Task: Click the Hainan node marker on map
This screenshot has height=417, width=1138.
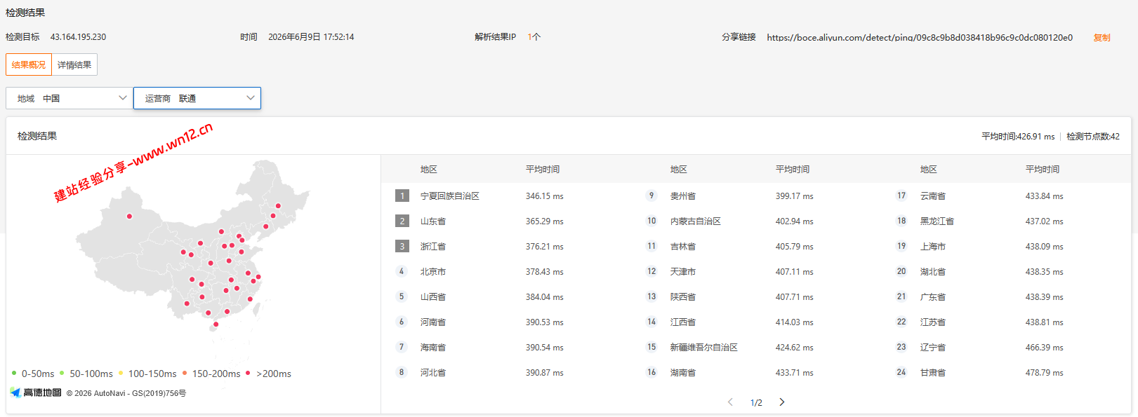Action: [x=216, y=324]
